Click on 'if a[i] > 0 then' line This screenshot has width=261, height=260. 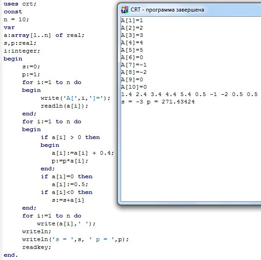tap(70, 137)
